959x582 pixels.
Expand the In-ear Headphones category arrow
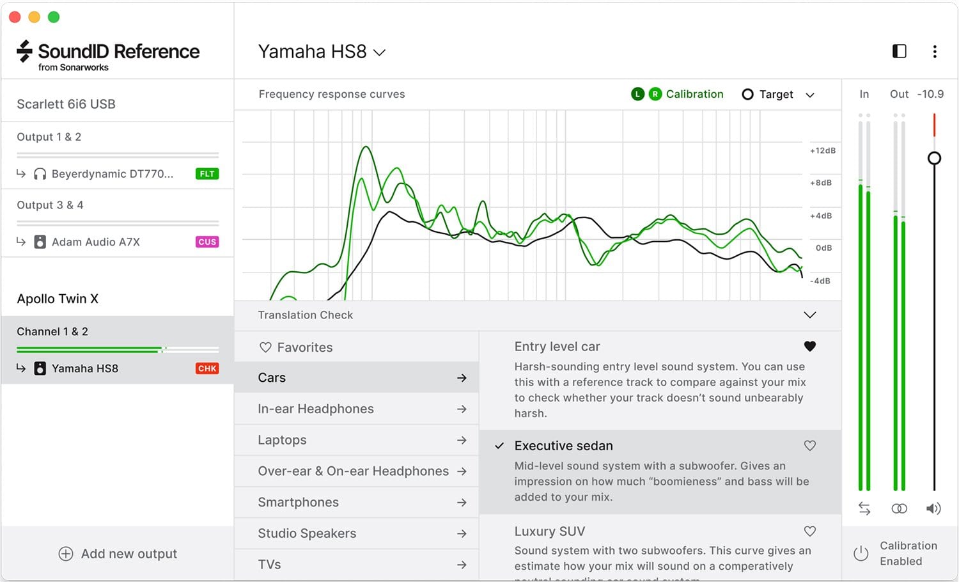462,409
